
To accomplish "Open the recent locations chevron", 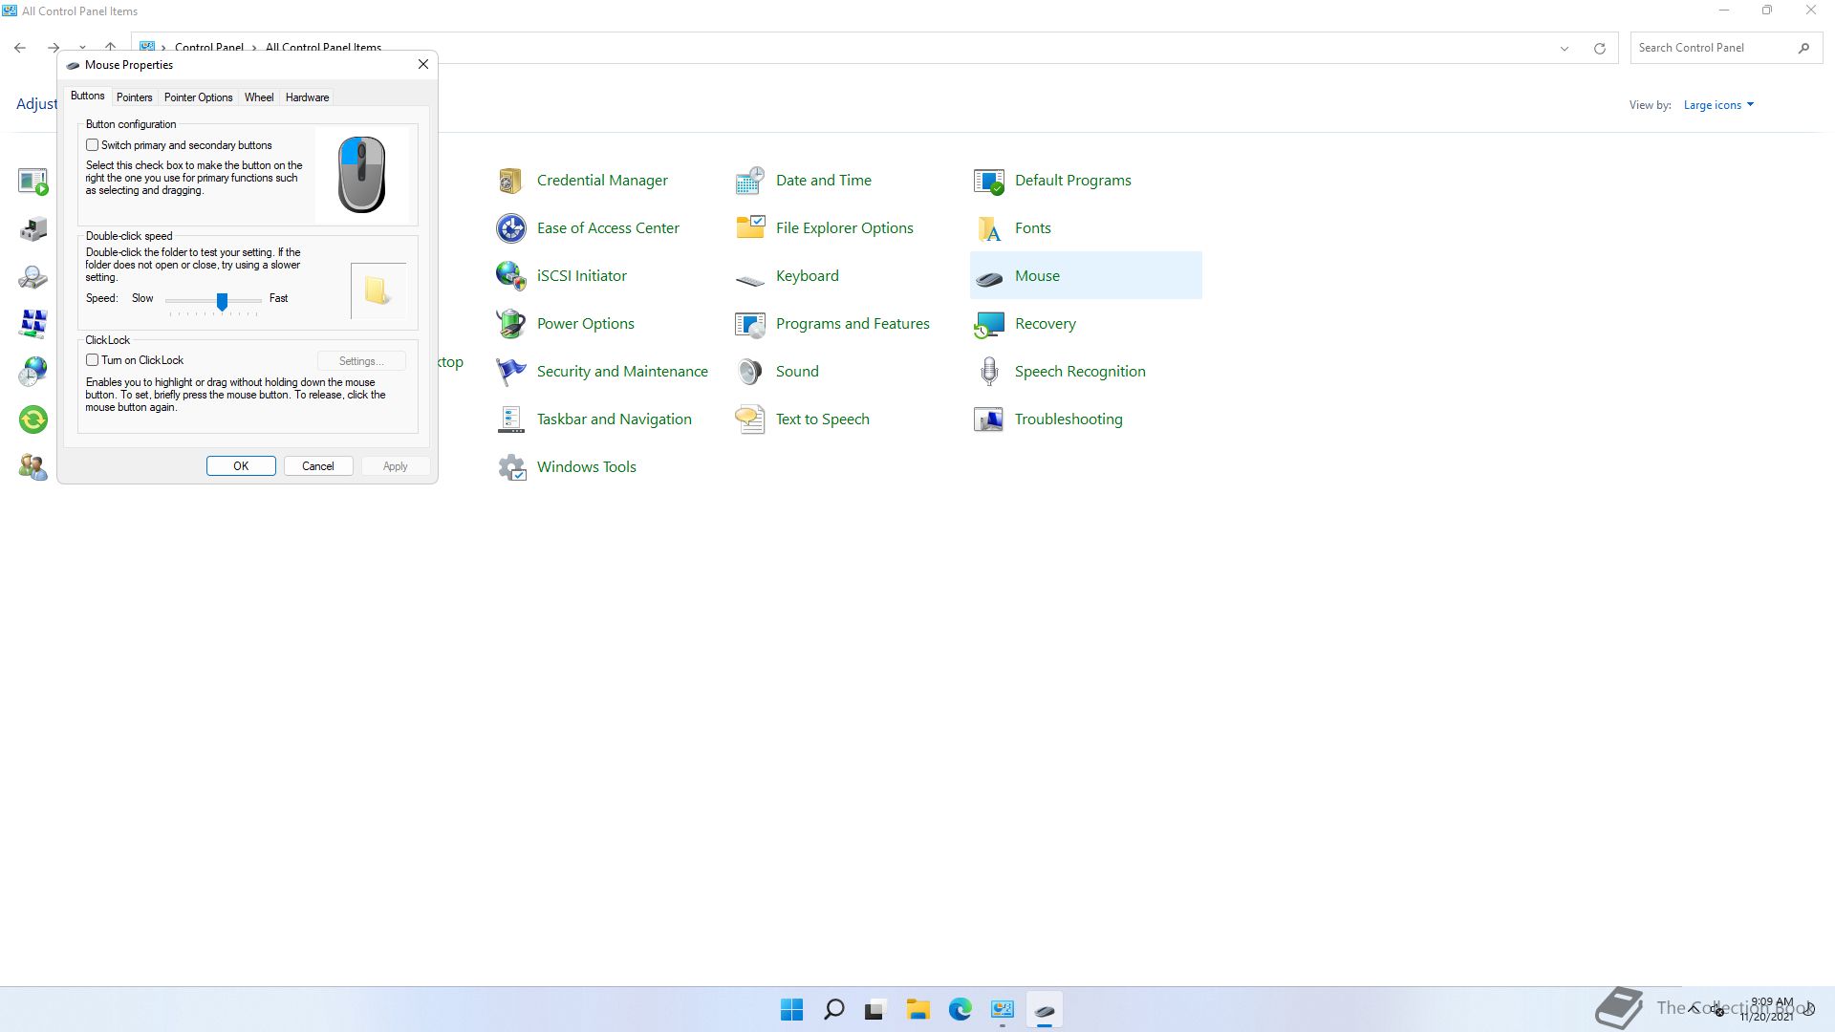I will coord(83,48).
